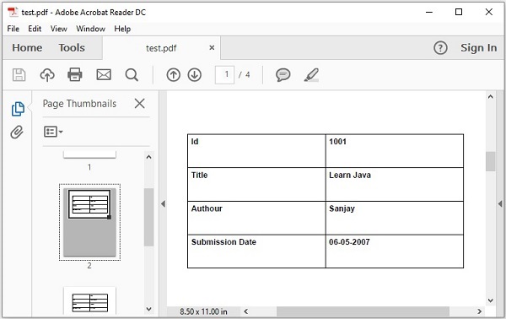Screen dimensions: 506x319
Task: Open the Edit menu
Action: coord(35,29)
